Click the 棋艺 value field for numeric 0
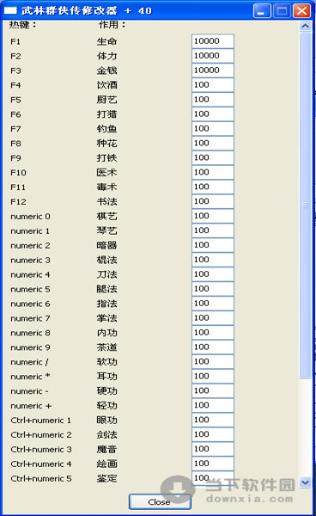 (213, 216)
